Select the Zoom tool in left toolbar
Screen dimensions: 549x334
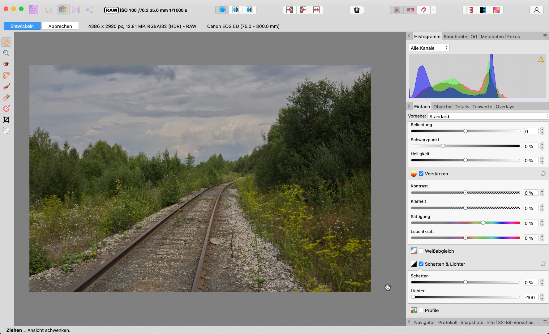(6, 53)
